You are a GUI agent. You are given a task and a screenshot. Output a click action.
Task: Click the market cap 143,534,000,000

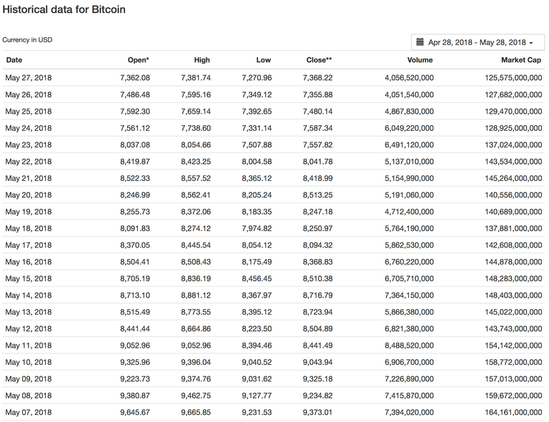click(514, 162)
